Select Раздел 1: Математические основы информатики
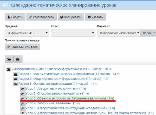156x115 pixels. point(69,74)
